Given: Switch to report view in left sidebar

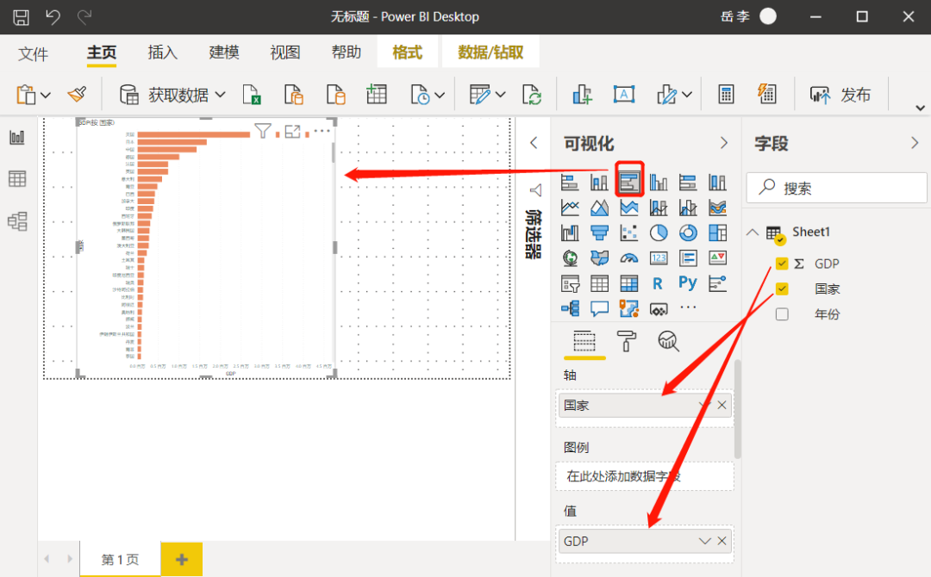Looking at the screenshot, I should [17, 137].
